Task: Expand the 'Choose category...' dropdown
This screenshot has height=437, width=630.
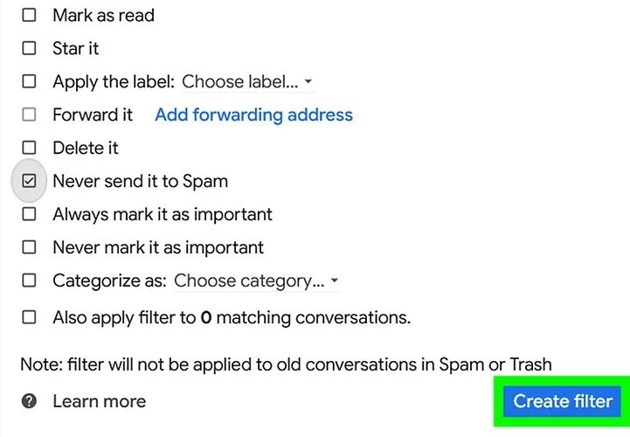Action: click(x=256, y=281)
